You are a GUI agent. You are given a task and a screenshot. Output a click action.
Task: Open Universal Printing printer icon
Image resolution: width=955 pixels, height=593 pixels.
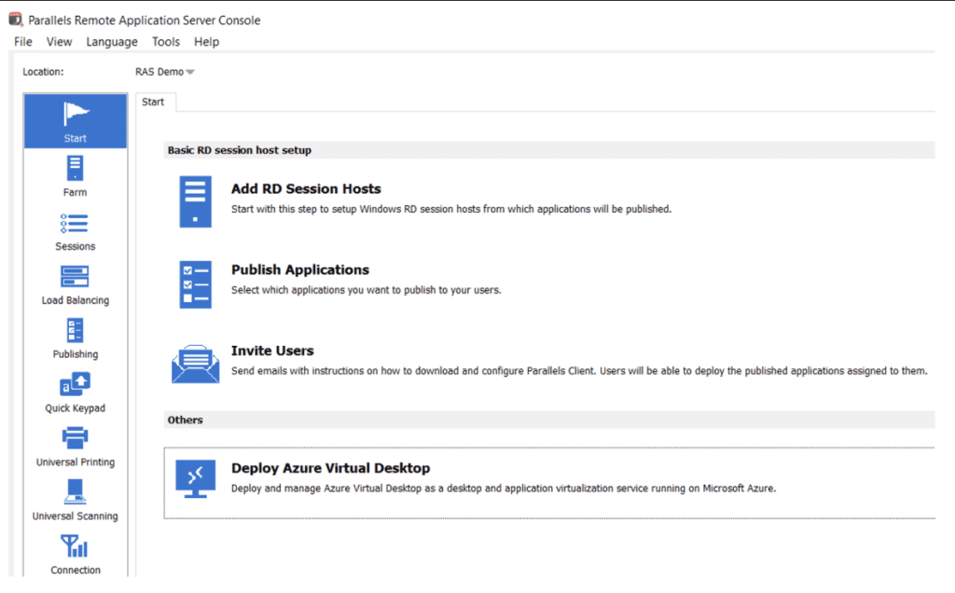[75, 438]
